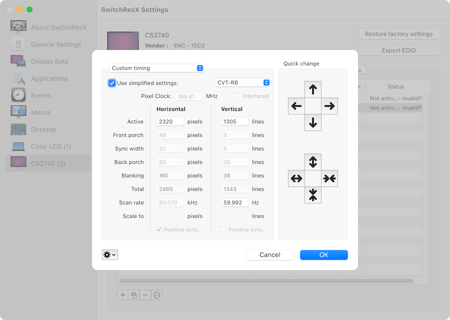Click the vertical expand double-arrow icon
Image resolution: width=450 pixels, height=320 pixels.
coord(313,162)
